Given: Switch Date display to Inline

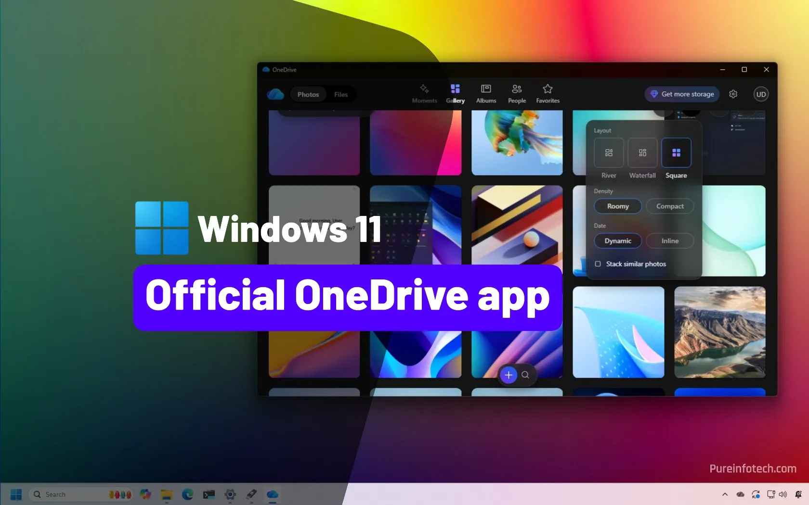Looking at the screenshot, I should (x=669, y=240).
